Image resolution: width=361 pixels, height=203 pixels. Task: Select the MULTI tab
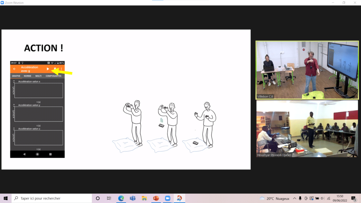pos(38,76)
